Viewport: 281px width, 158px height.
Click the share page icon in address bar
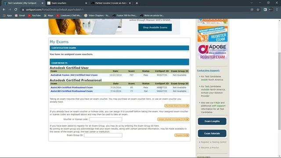click(252, 10)
